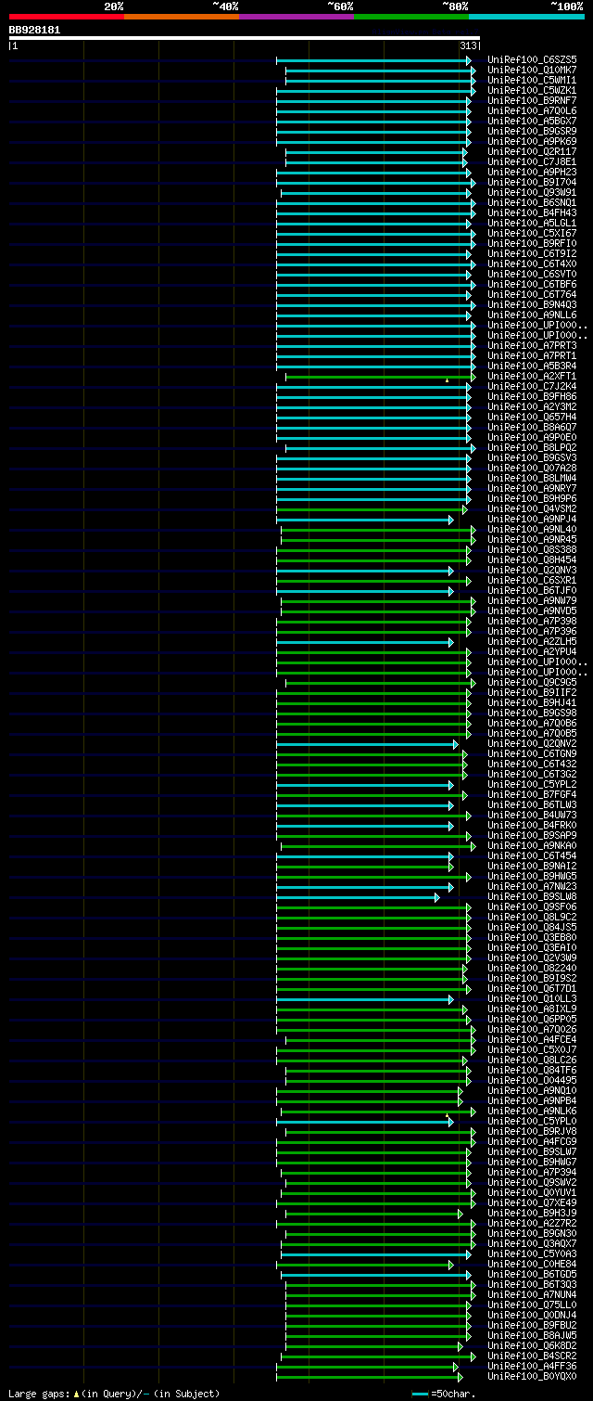Select the query name BB928181
593x1401 pixels.
click(35, 30)
